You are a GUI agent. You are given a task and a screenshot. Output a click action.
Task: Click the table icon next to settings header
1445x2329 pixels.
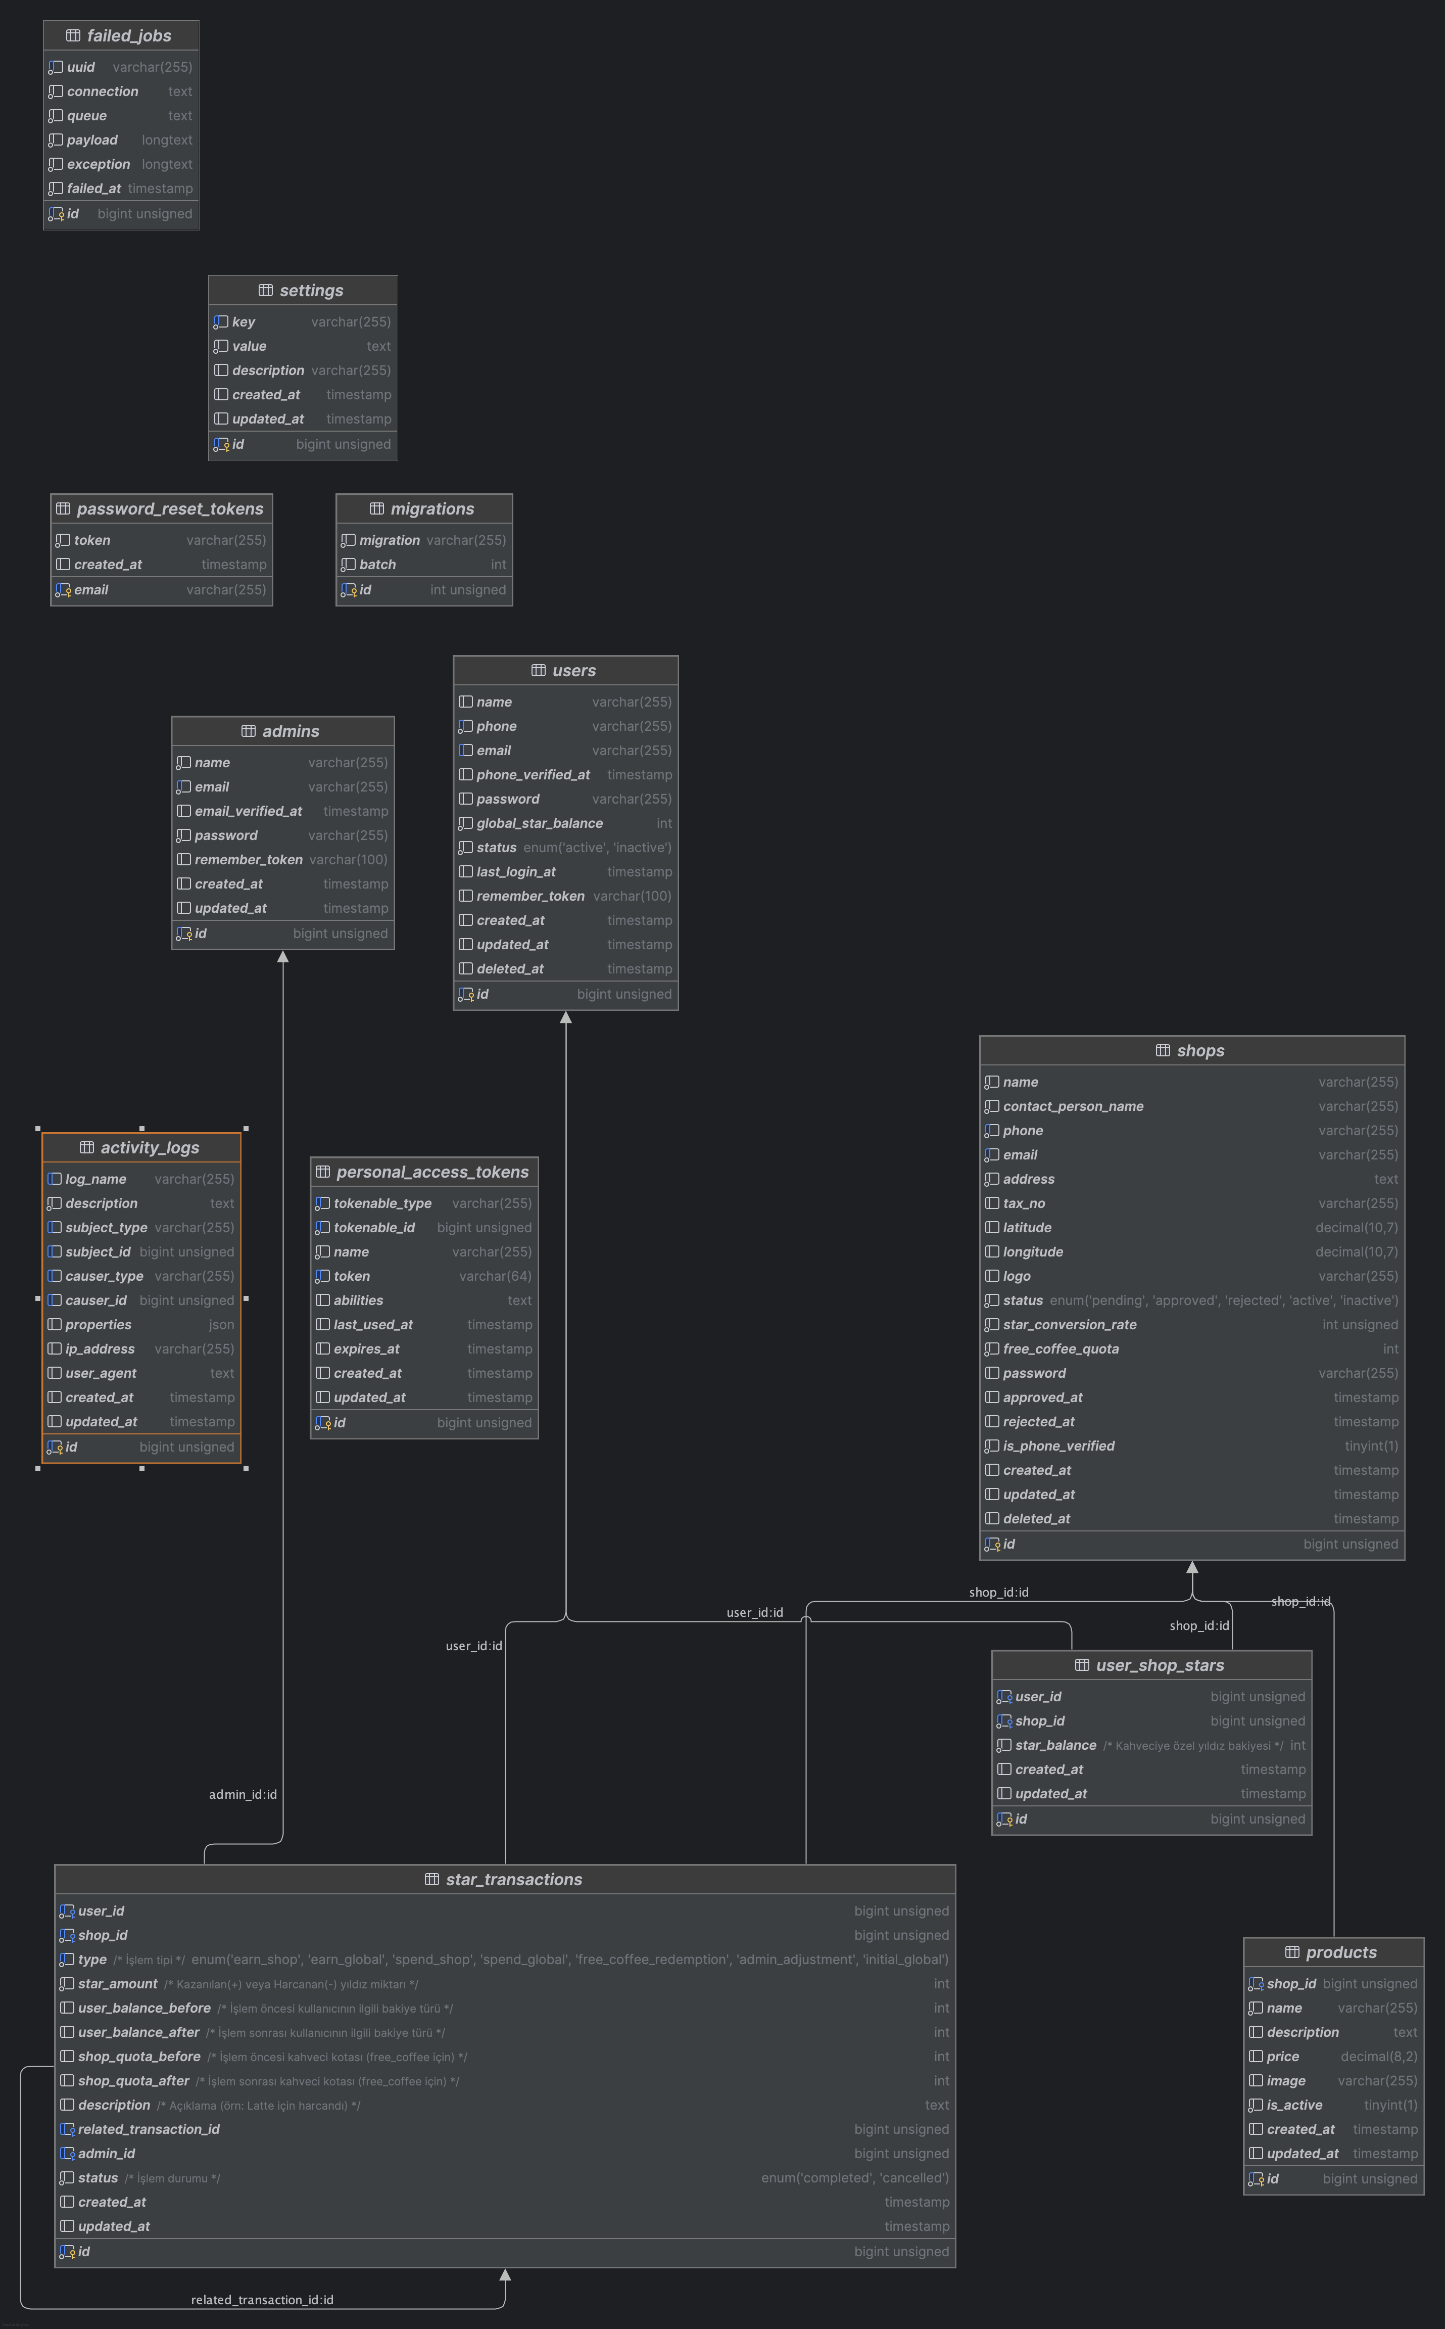(266, 291)
